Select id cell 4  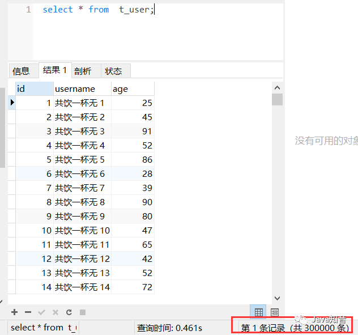pos(35,145)
